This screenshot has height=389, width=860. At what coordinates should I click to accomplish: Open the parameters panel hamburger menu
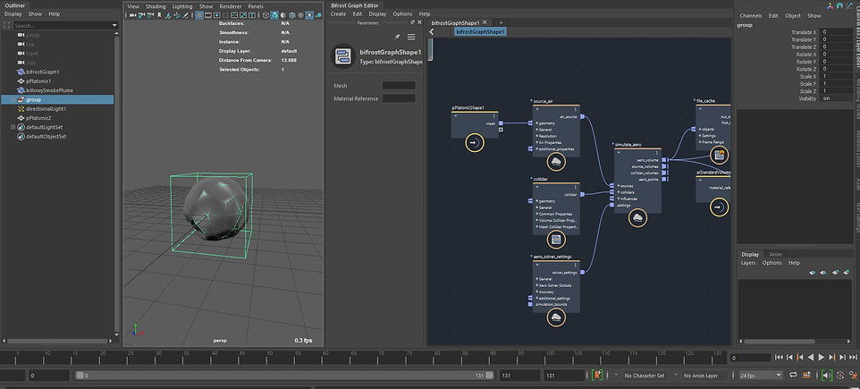coord(411,37)
